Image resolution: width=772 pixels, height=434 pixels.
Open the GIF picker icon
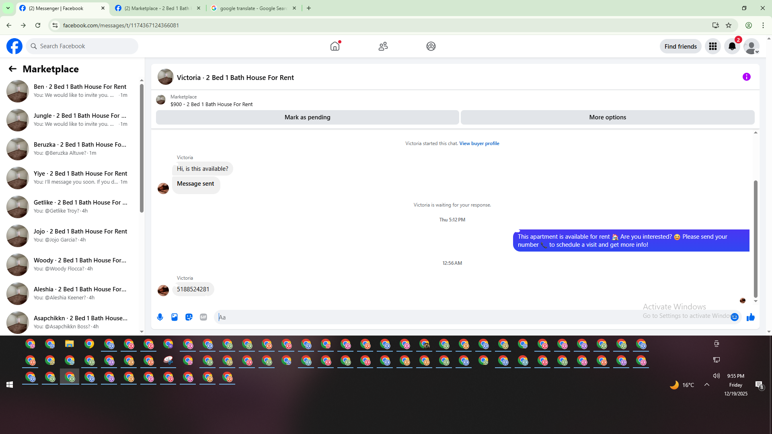pyautogui.click(x=203, y=317)
